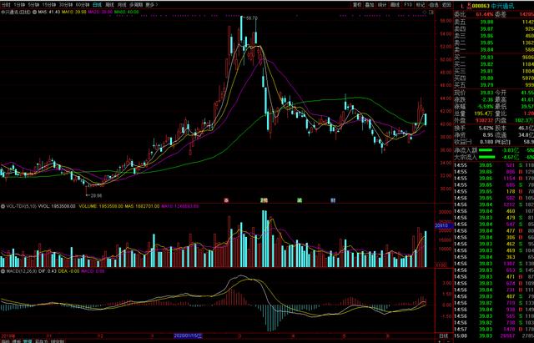The height and width of the screenshot is (343, 534).
Task: Click stock code 000063 in quote panel
Action: (481, 6)
